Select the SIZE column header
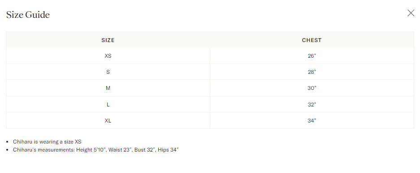Image resolution: width=420 pixels, height=173 pixels. 108,40
